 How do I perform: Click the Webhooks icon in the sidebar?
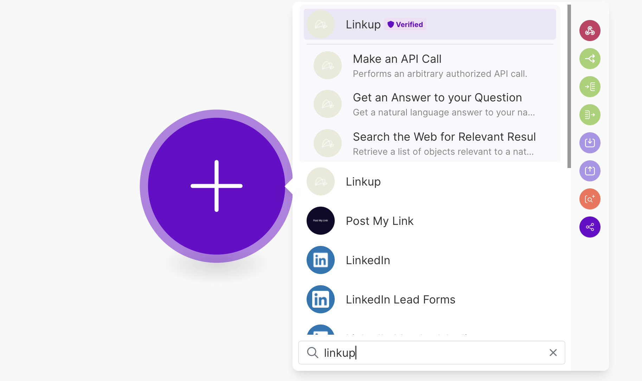tap(590, 31)
